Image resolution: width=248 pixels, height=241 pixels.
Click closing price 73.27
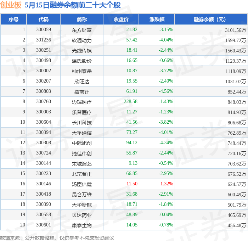[x=132, y=133]
